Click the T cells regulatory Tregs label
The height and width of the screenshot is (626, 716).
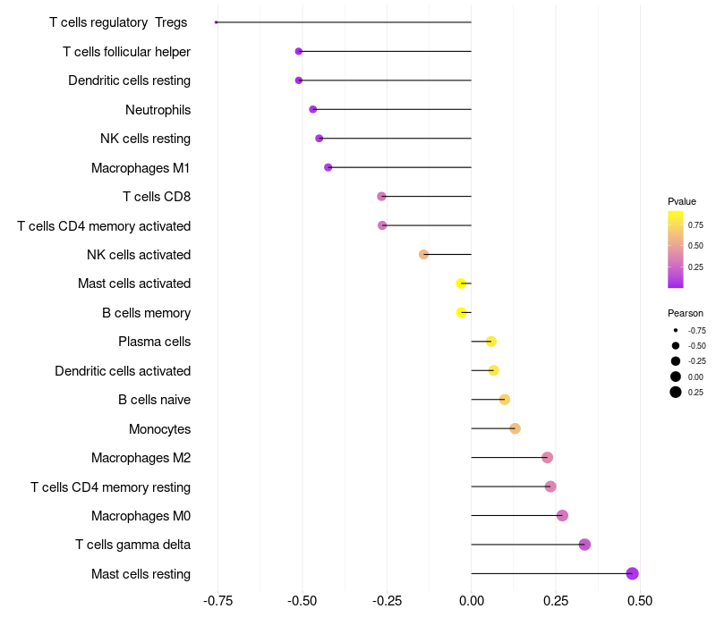coord(118,22)
